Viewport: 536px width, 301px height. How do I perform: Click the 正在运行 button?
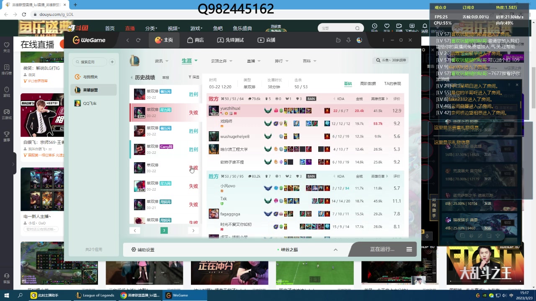pos(382,249)
